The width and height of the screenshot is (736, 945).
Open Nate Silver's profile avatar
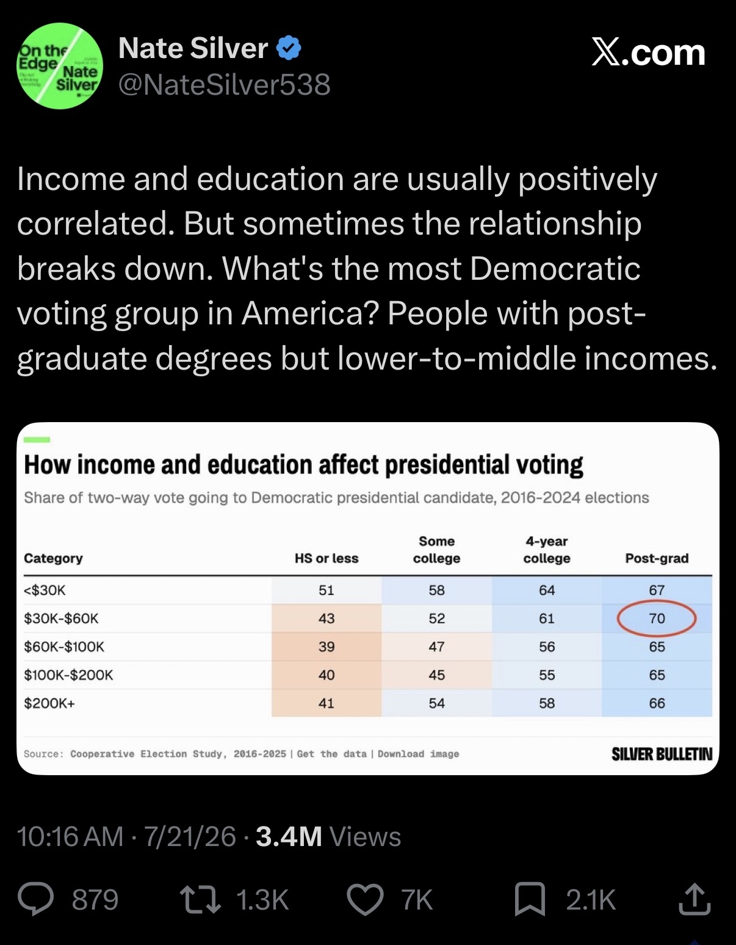(x=60, y=66)
